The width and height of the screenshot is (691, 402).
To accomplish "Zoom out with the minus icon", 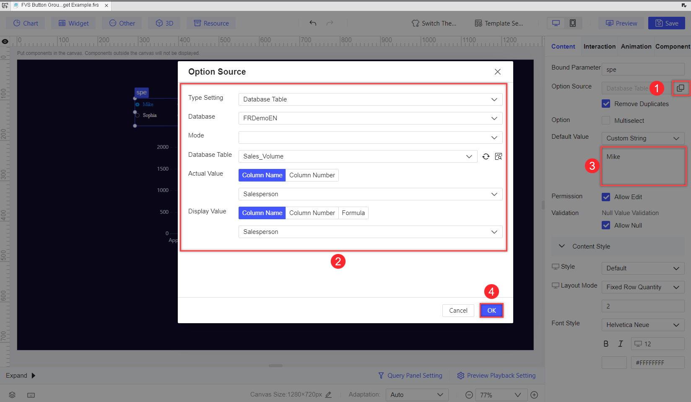I will click(469, 395).
